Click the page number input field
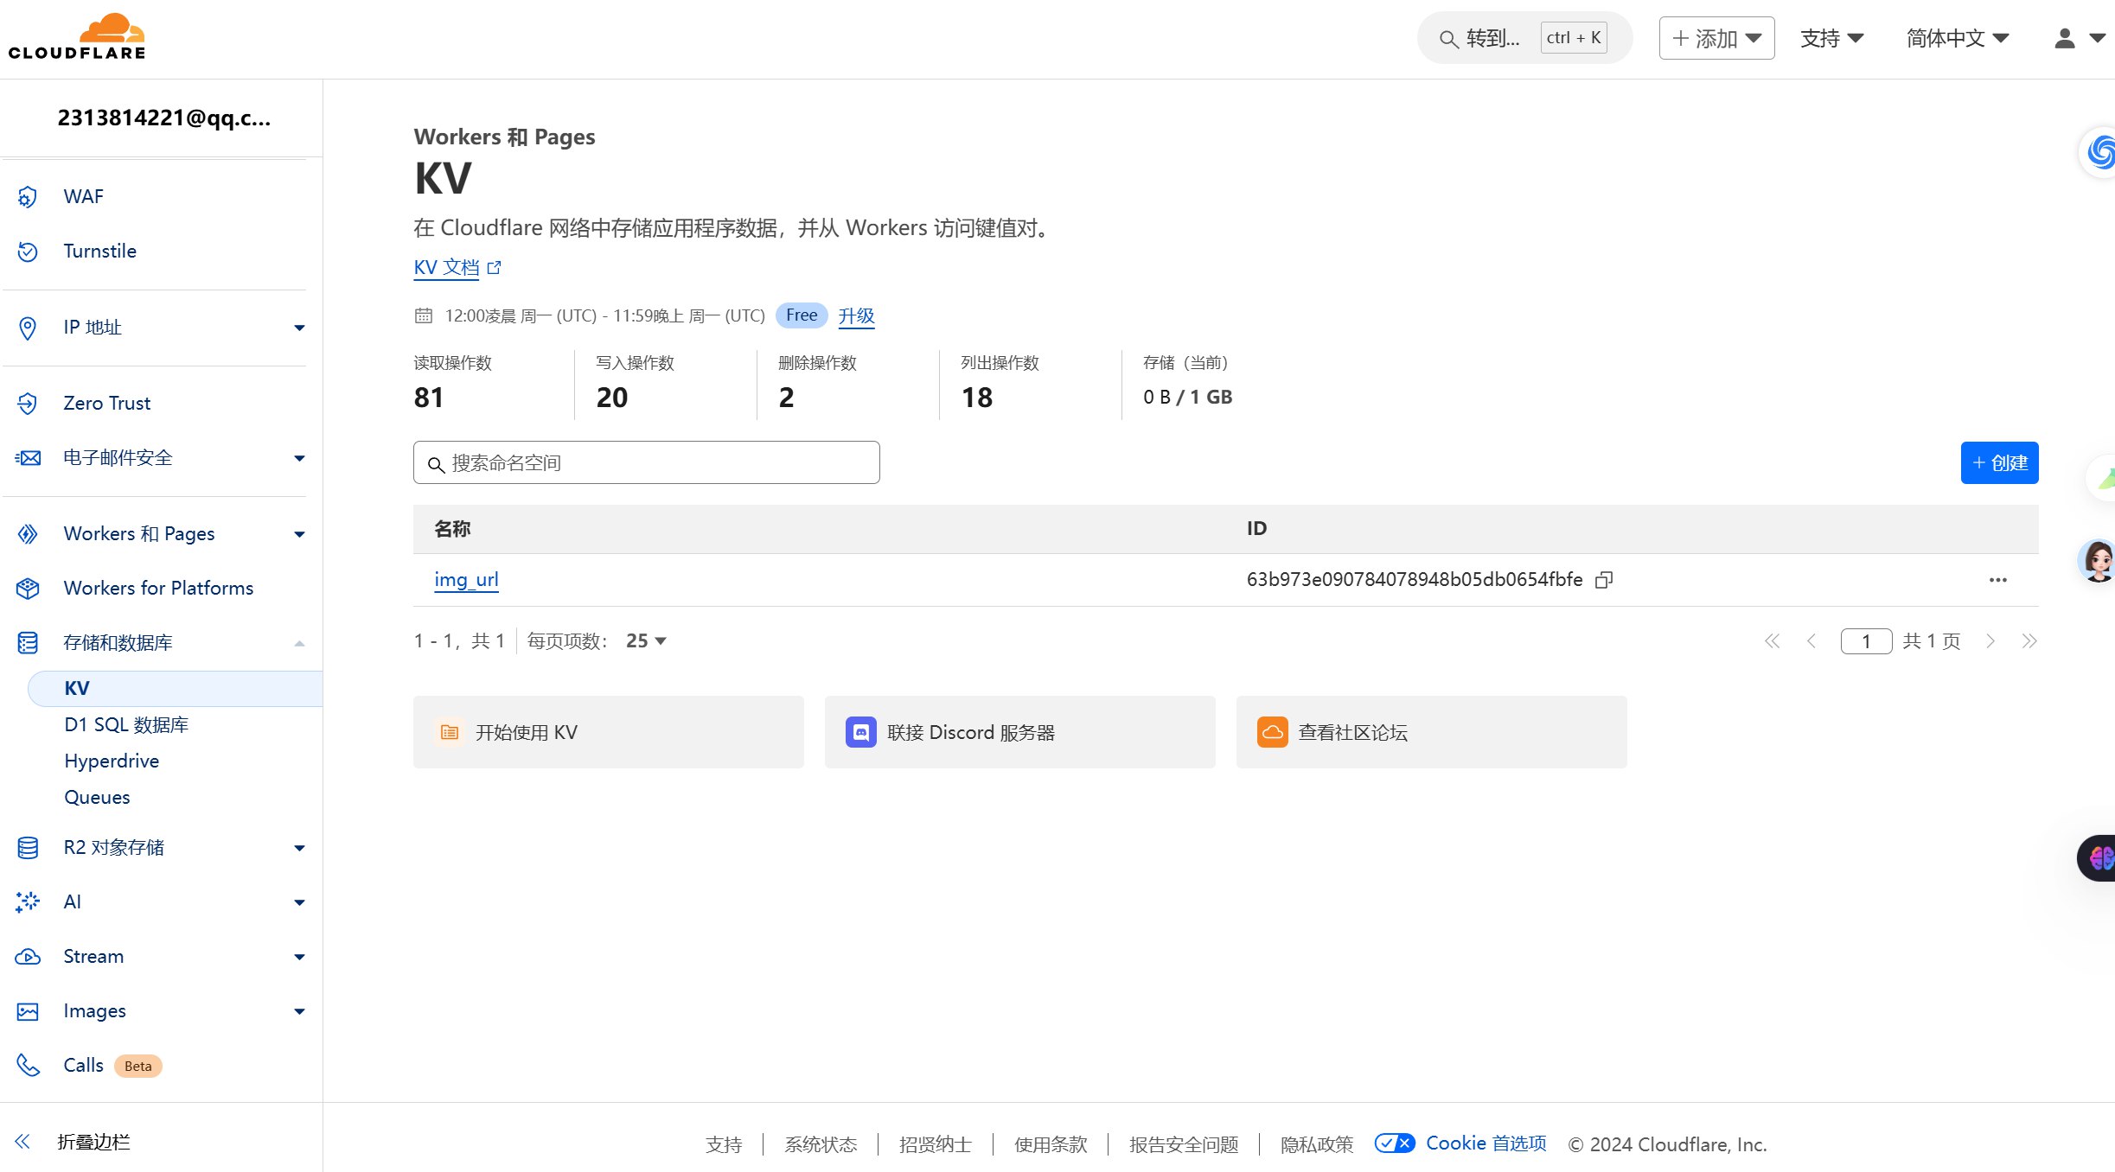Image resolution: width=2115 pixels, height=1172 pixels. coord(1866,641)
